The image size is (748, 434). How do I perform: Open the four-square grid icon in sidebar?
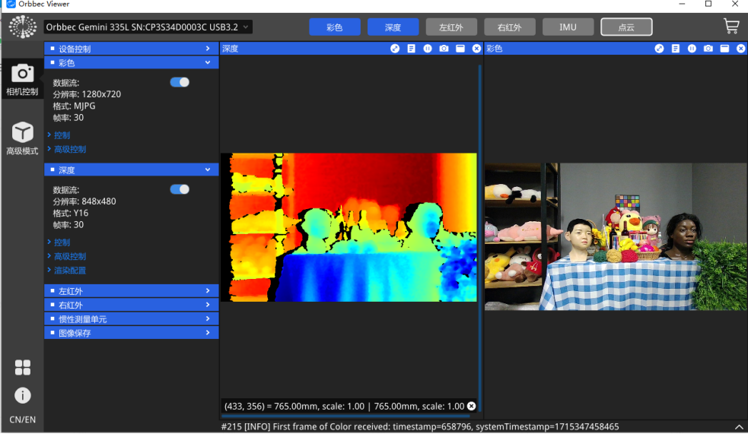point(22,368)
